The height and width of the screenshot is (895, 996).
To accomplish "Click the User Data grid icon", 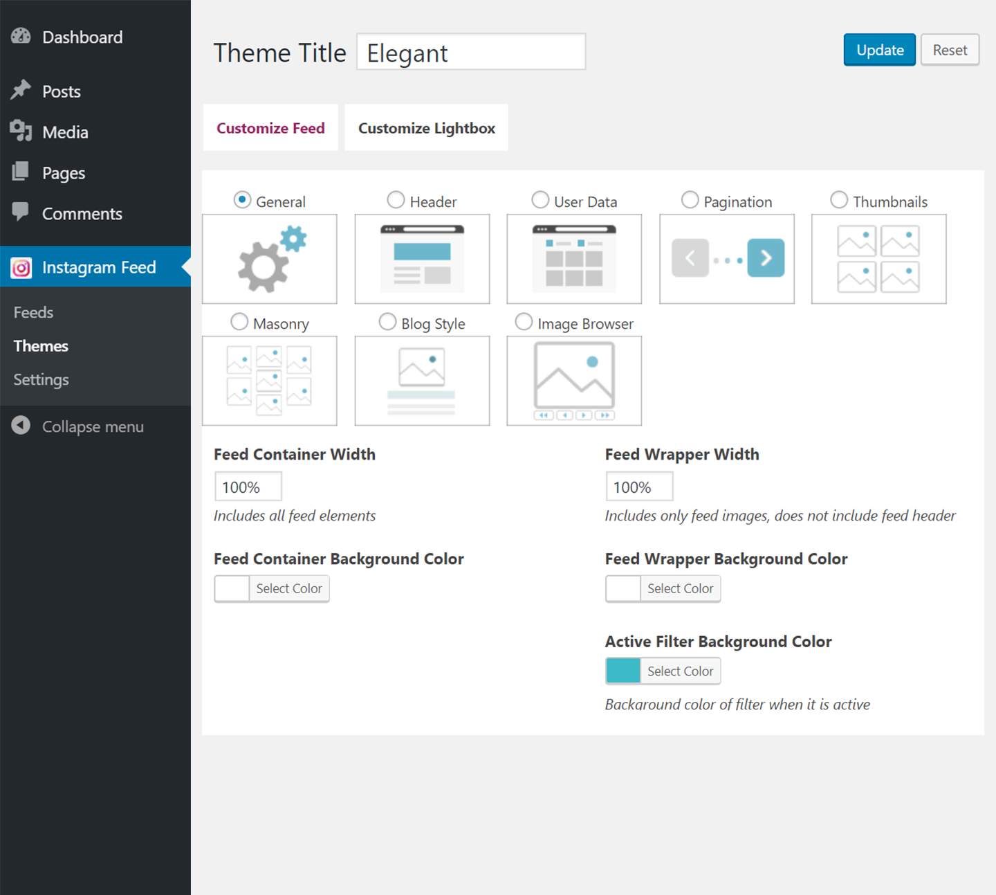I will [574, 259].
